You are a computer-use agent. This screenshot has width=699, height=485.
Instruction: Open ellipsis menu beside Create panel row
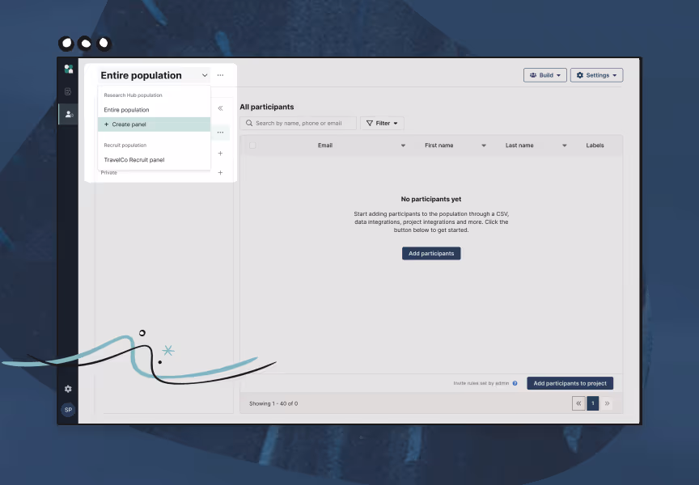pyautogui.click(x=220, y=133)
